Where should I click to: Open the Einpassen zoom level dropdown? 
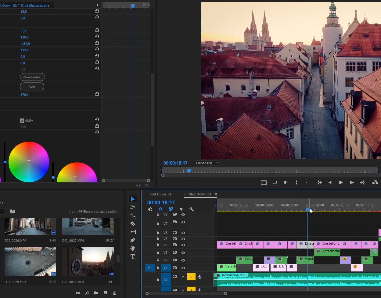tap(207, 163)
